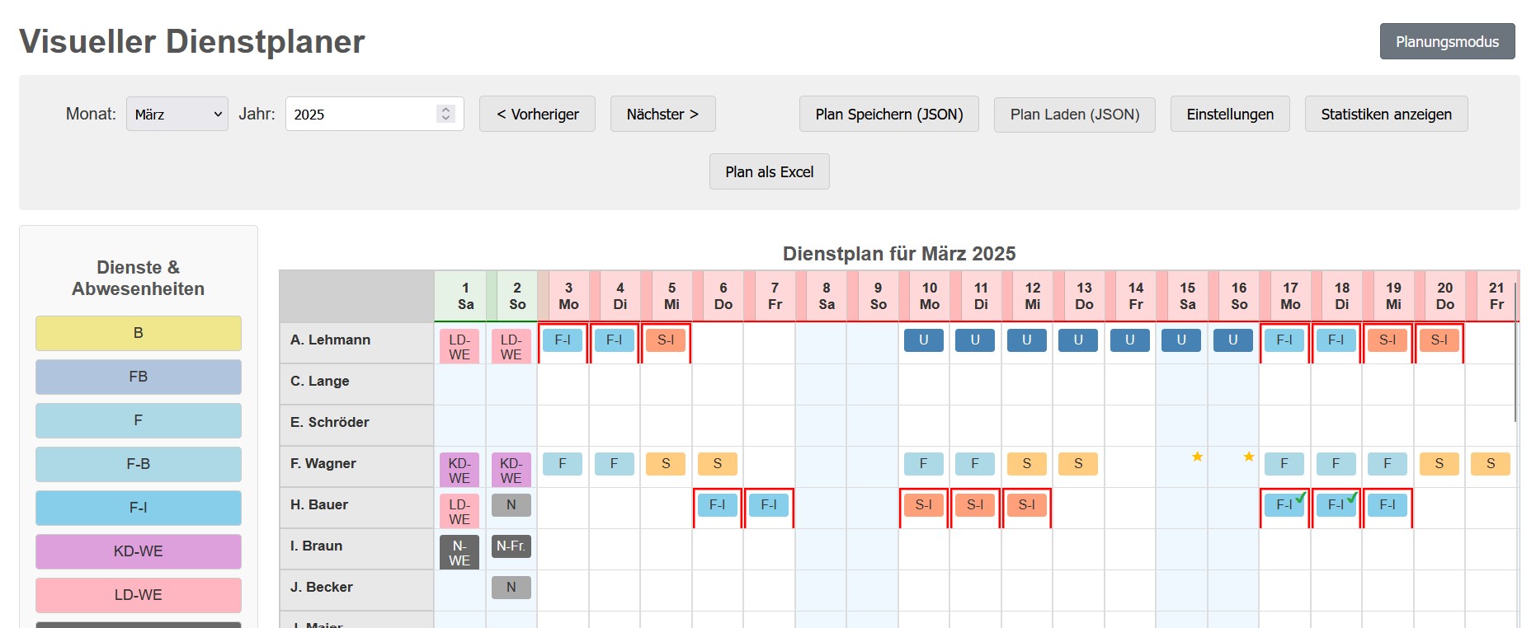This screenshot has width=1536, height=628.
Task: Click the Jahr spinner arrows
Action: click(x=445, y=114)
